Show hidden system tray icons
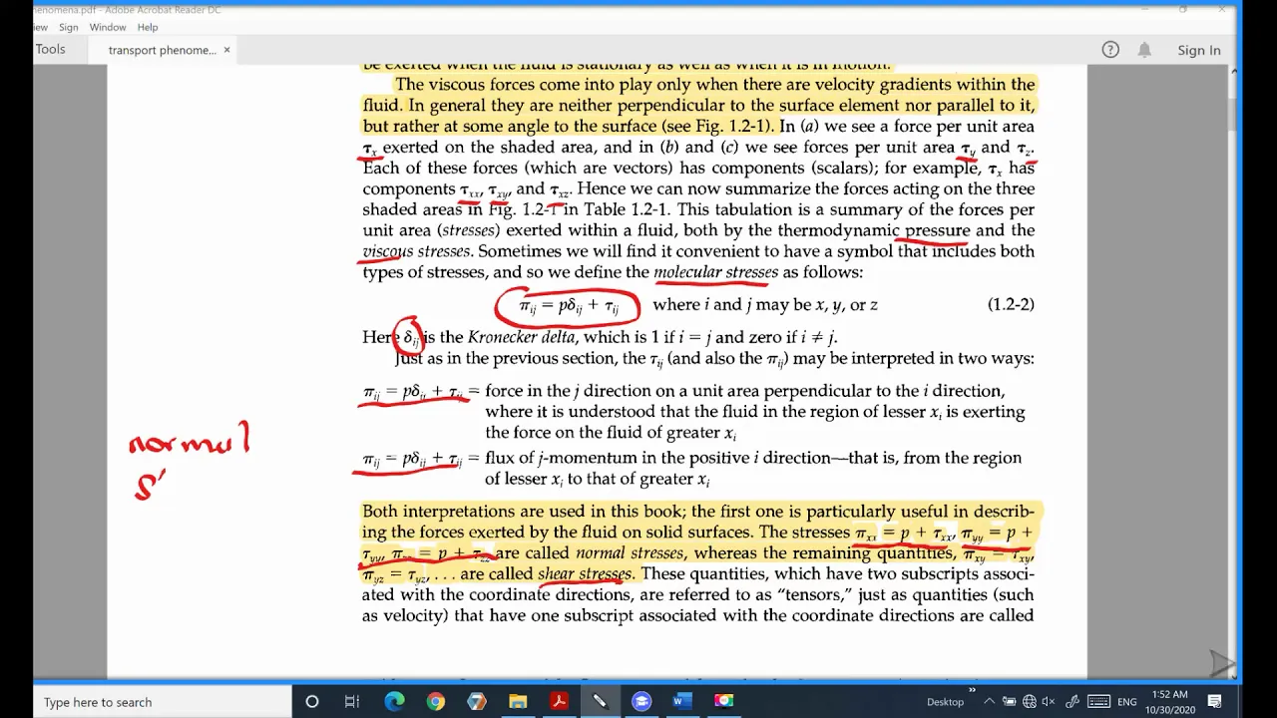This screenshot has height=718, width=1277. 990,702
